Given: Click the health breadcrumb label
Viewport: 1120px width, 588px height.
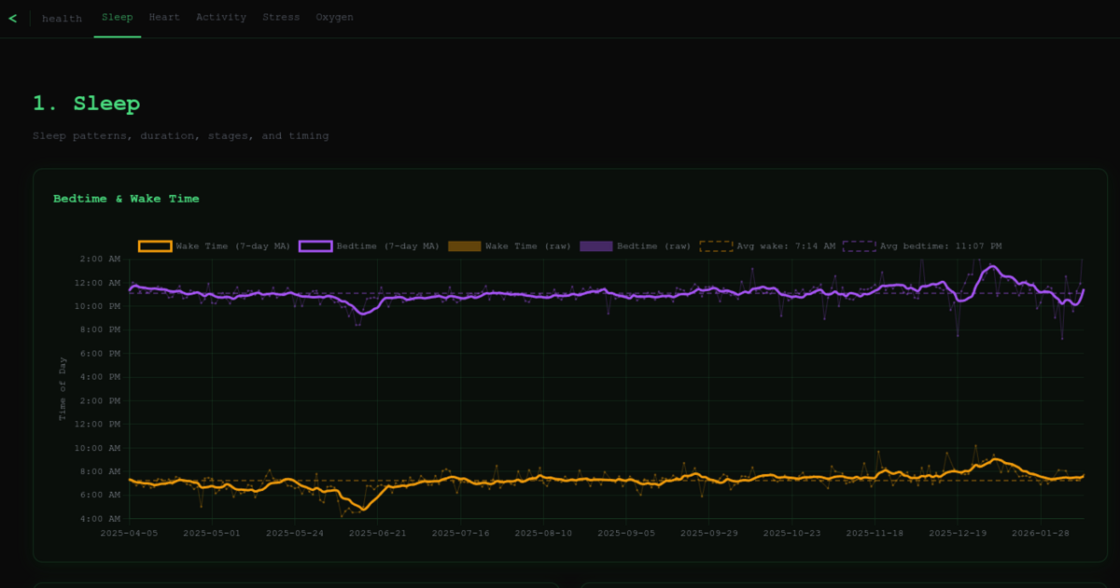Looking at the screenshot, I should (62, 18).
